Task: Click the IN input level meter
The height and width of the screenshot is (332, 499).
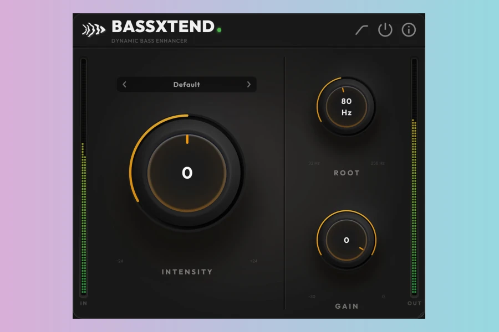Action: click(84, 177)
